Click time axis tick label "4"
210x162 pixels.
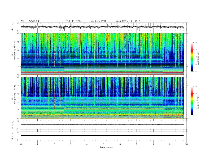(x=87, y=144)
